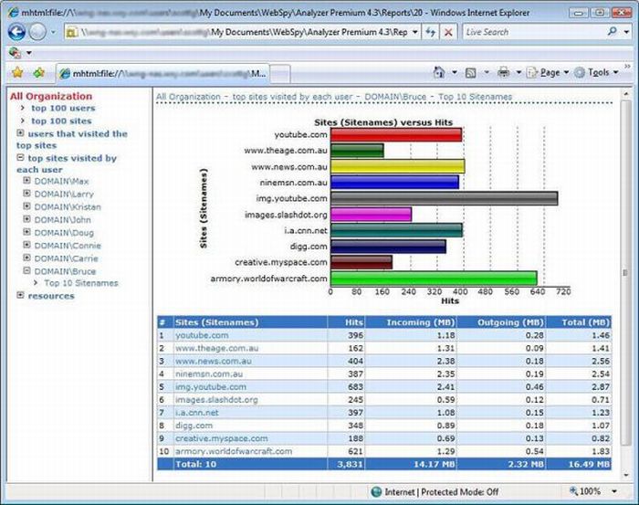Expand the DOMAIN\Max node
639x505 pixels.
[x=26, y=181]
